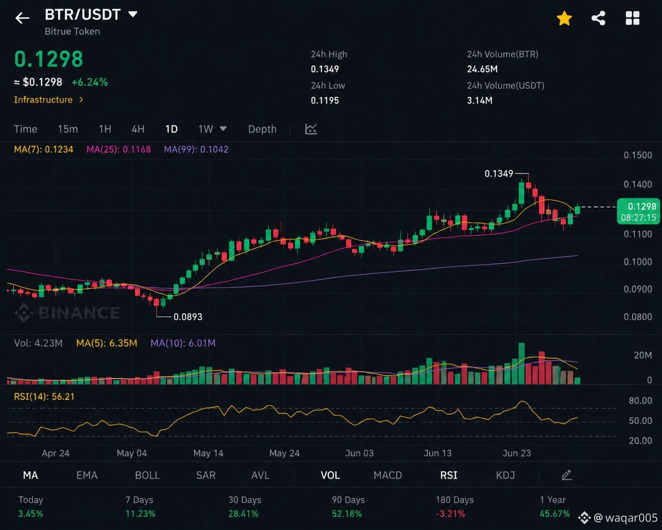Toggle the MA indicator
Screen dimensions: 662x530
pos(30,475)
